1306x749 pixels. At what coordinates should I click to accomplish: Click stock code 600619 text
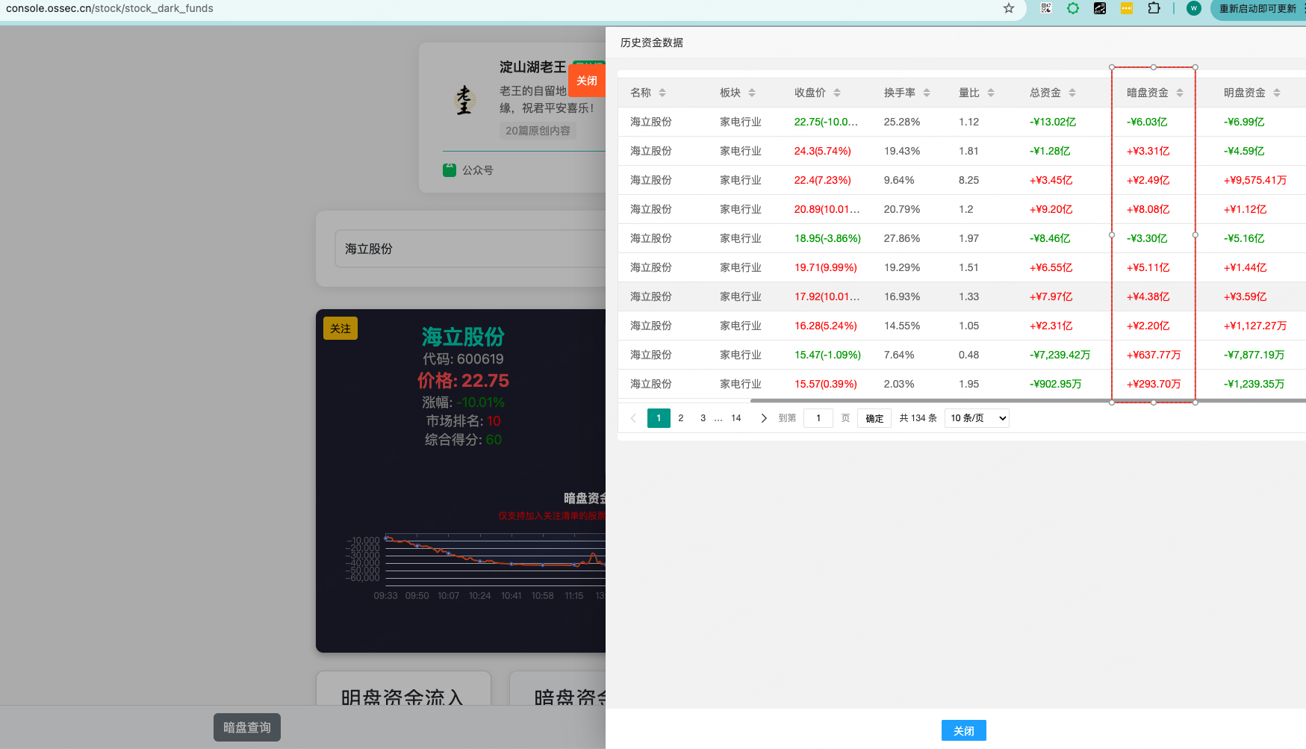[x=480, y=359]
